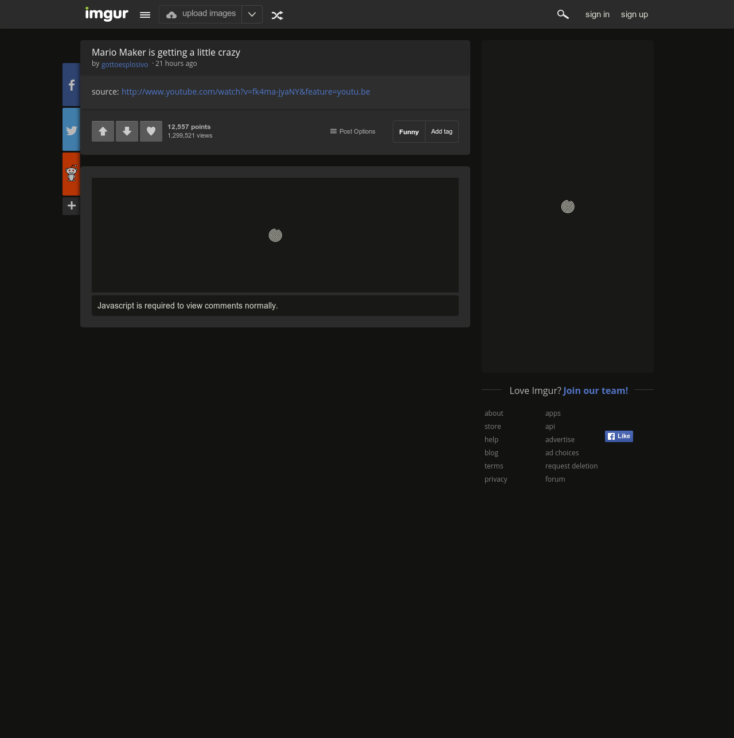Open the request deletion footer link

coord(571,466)
